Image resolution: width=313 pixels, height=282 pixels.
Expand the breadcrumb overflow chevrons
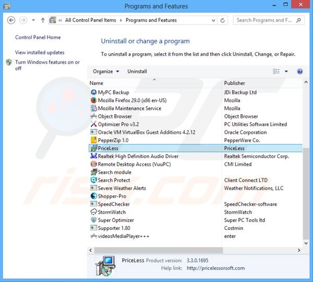tap(60, 20)
